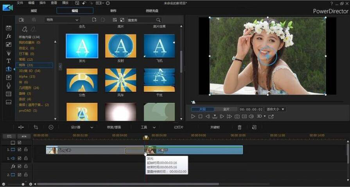350x187 pixels.
Task: Open settings gear icon in top bar
Action: pos(108,3)
